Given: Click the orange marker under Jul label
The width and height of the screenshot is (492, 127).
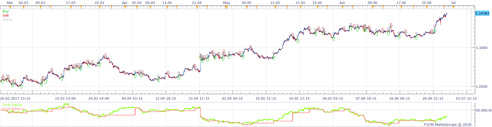Looking at the screenshot, I should point(453,7).
